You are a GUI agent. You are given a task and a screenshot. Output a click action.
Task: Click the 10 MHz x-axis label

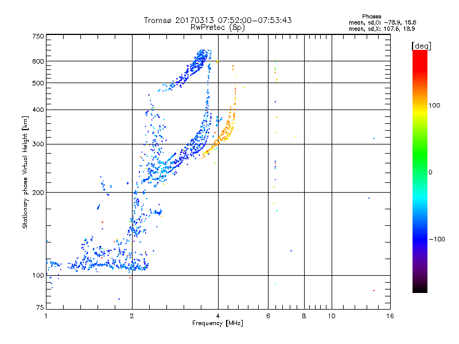pyautogui.click(x=332, y=316)
